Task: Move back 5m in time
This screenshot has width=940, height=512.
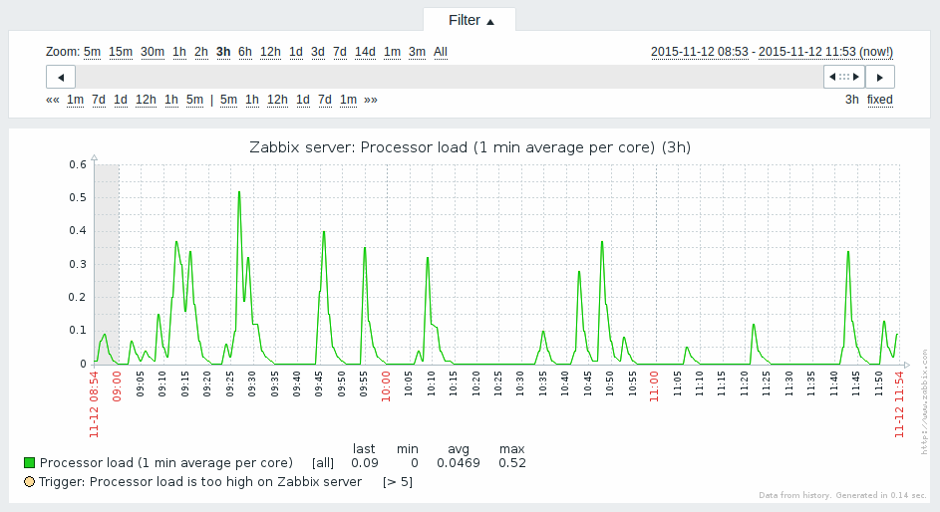Action: click(194, 100)
